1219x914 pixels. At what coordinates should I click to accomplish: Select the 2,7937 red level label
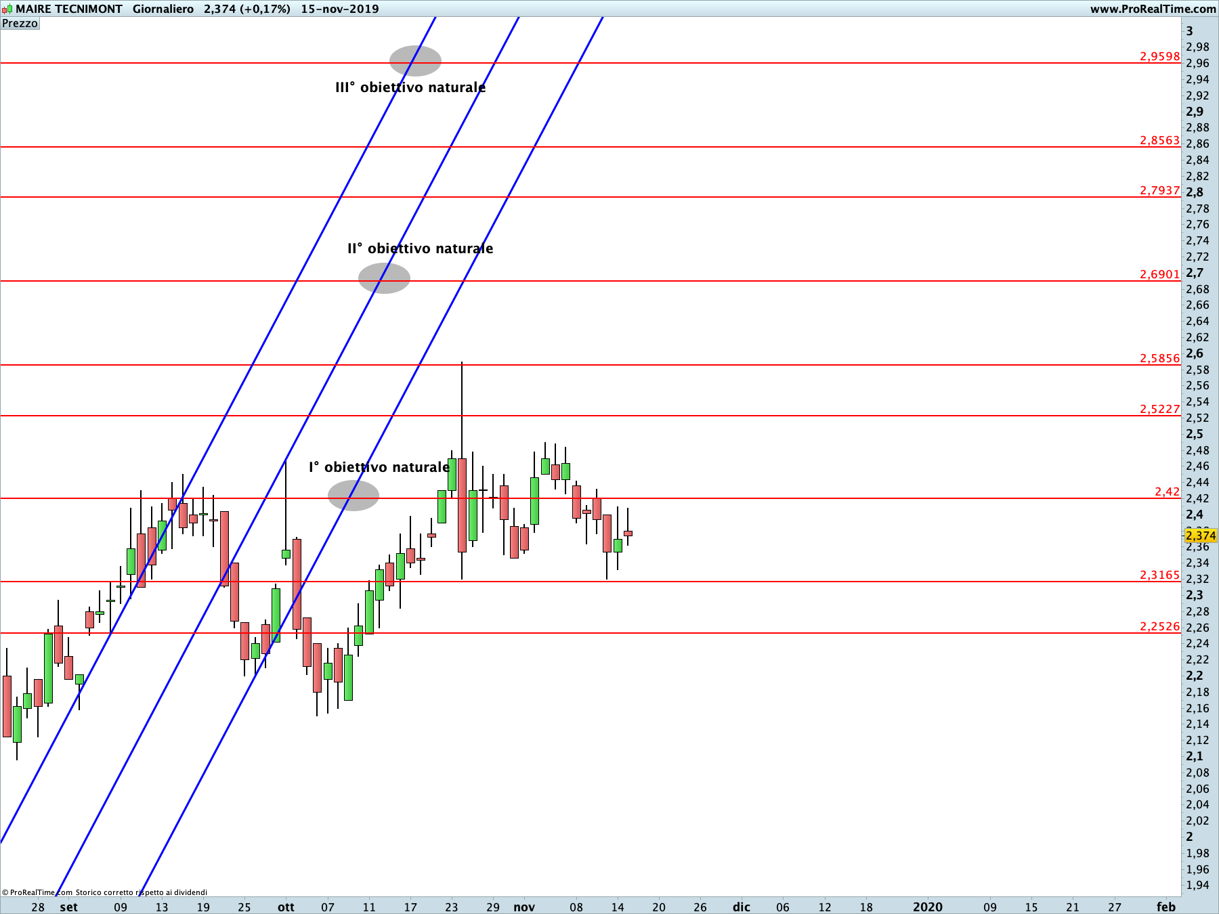[1160, 190]
